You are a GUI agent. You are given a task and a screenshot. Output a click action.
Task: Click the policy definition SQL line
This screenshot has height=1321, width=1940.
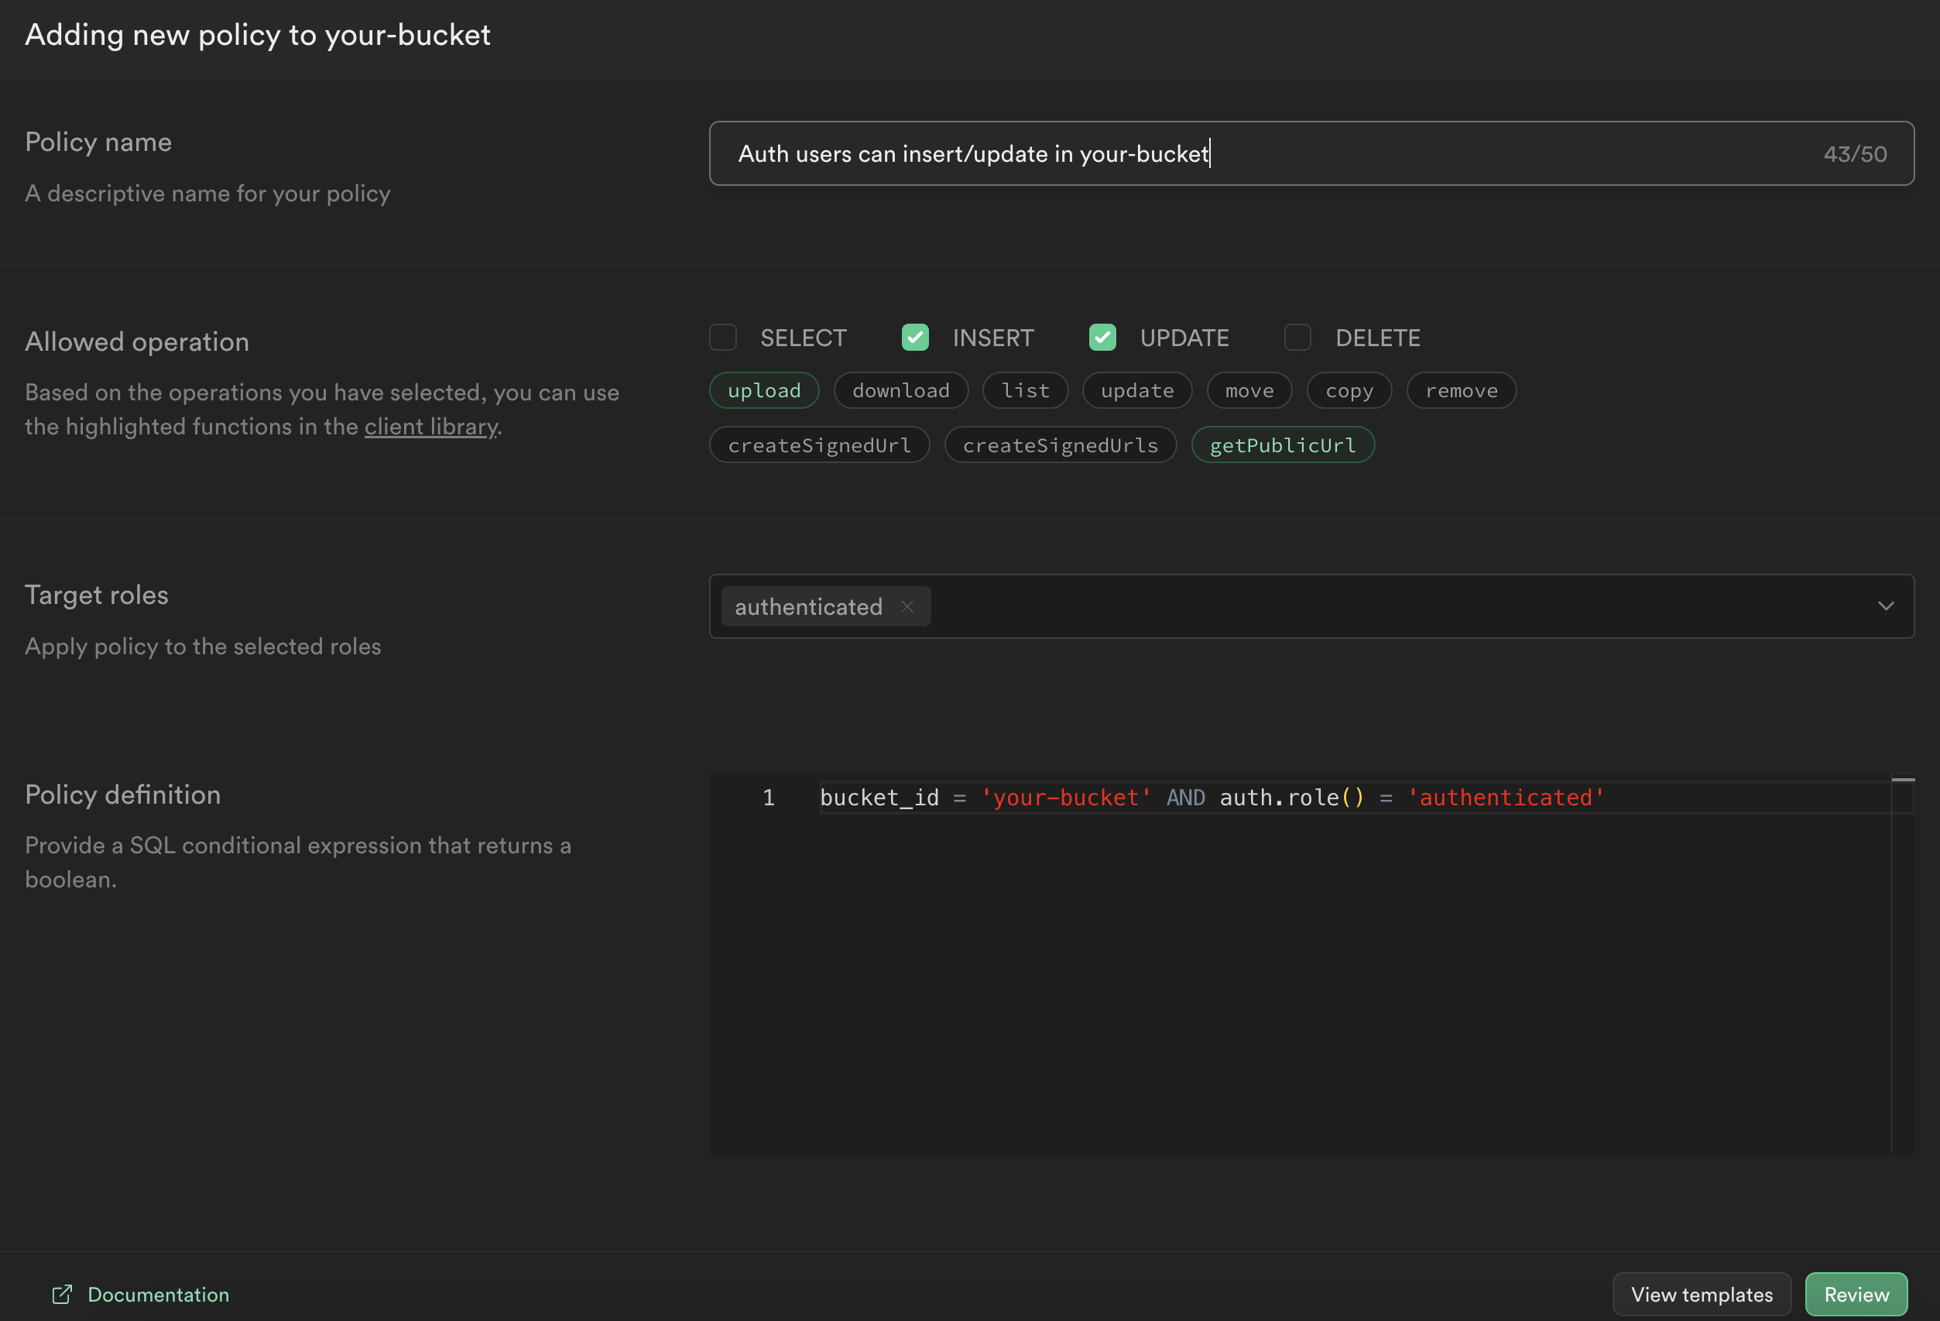tap(1211, 798)
